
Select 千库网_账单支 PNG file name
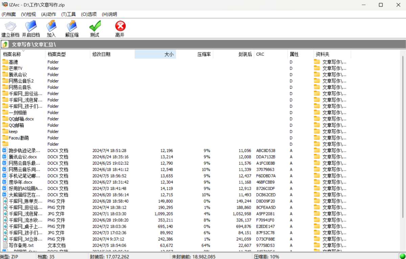pyautogui.click(x=26, y=201)
